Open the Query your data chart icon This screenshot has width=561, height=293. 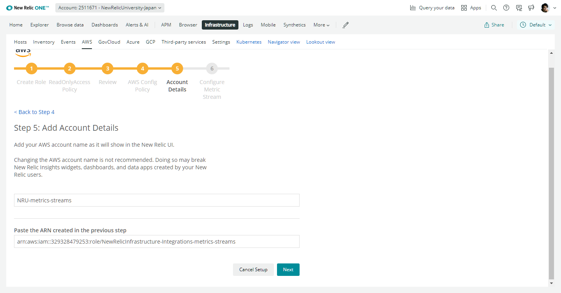[x=413, y=8]
